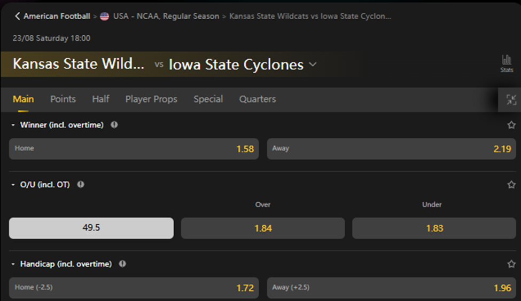The image size is (521, 301).
Task: Click info icon next to Winner market
Action: tap(114, 125)
